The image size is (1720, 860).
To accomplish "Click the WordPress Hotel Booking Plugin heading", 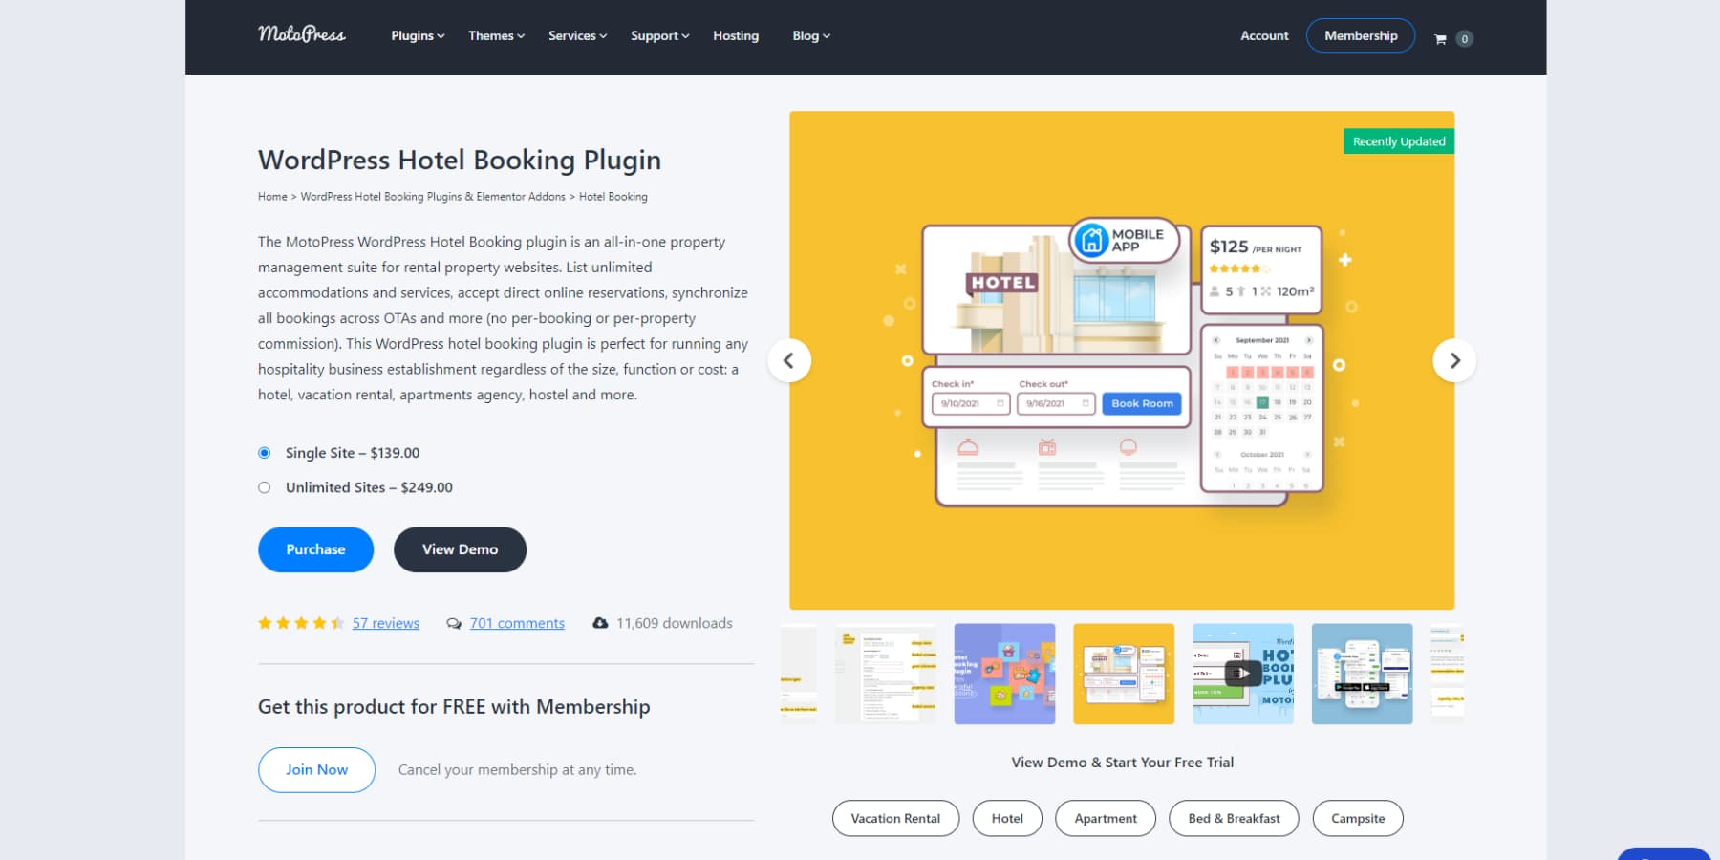I will click(x=460, y=160).
